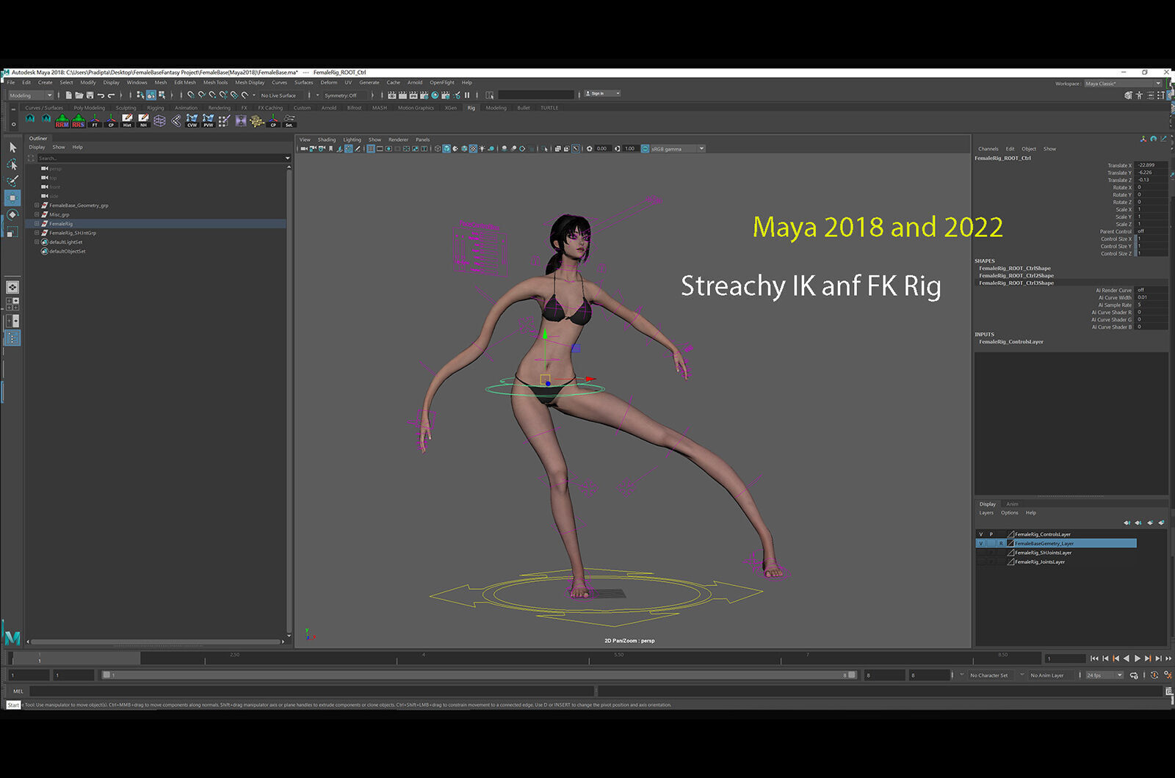This screenshot has width=1175, height=778.
Task: Click the RRM shelf button
Action: click(x=62, y=120)
